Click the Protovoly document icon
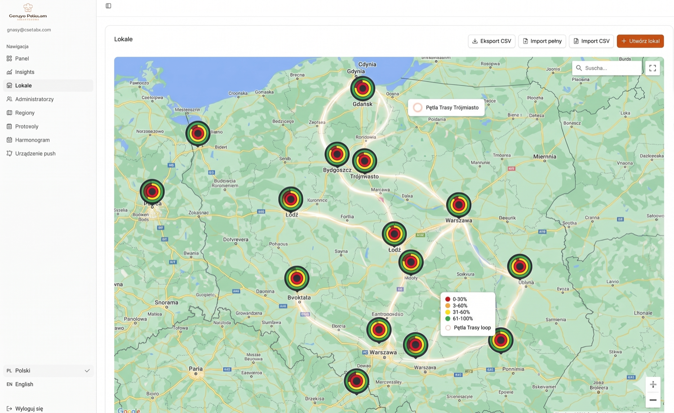 point(9,126)
